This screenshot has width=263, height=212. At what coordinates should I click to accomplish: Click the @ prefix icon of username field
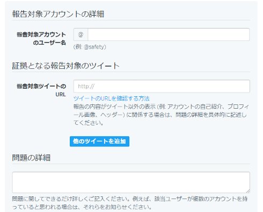81,34
